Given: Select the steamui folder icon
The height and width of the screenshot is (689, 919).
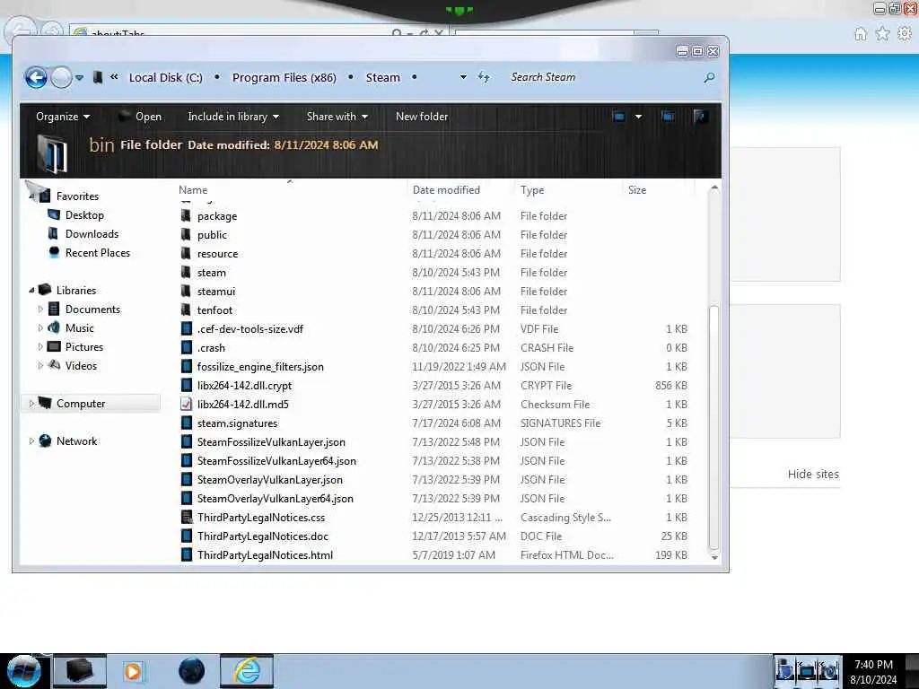Looking at the screenshot, I should pos(186,291).
